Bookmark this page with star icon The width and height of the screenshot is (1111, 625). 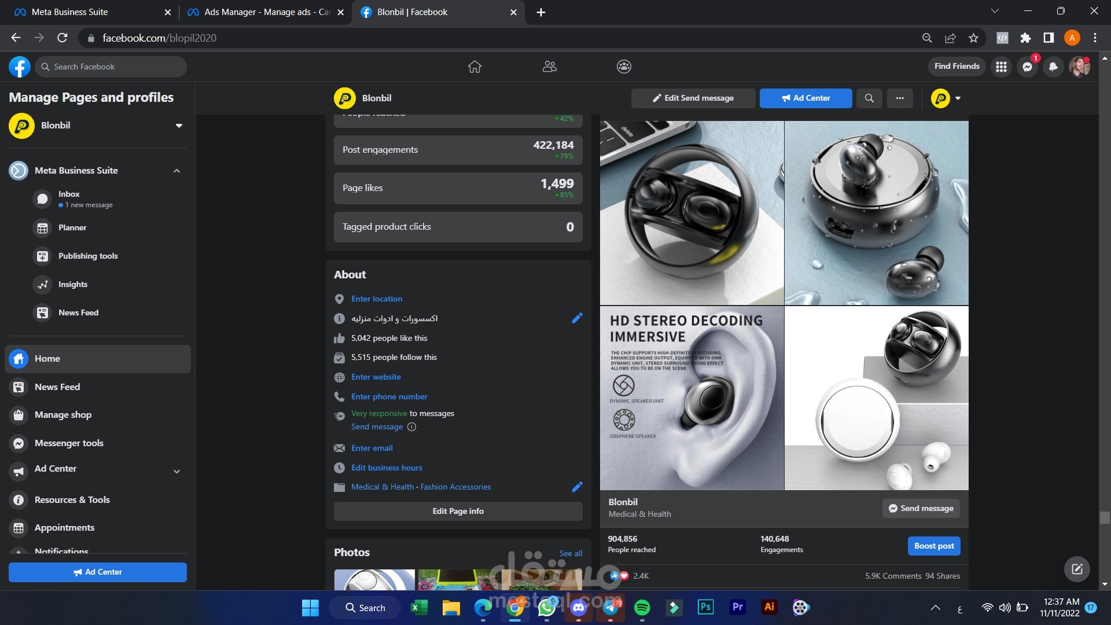(x=973, y=38)
